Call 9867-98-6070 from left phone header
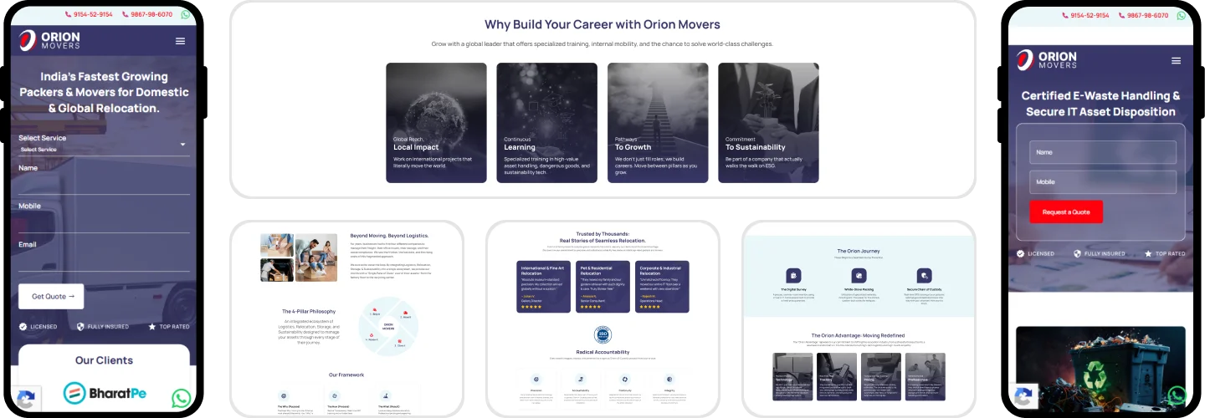Image resolution: width=1205 pixels, height=418 pixels. (x=147, y=15)
